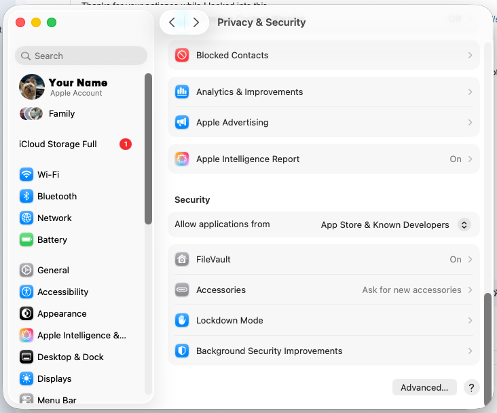Open iCloud Storage Full alert
The width and height of the screenshot is (497, 413).
58,144
